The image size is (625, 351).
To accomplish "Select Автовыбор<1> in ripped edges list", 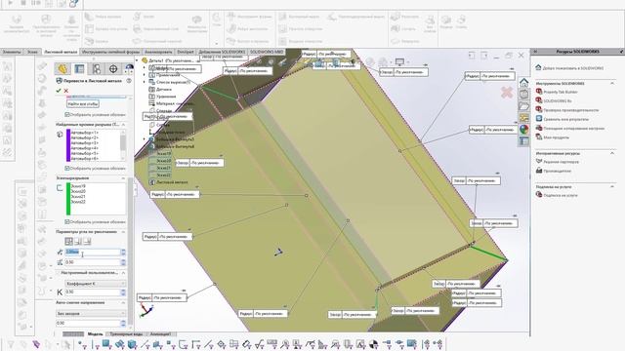I will point(84,133).
